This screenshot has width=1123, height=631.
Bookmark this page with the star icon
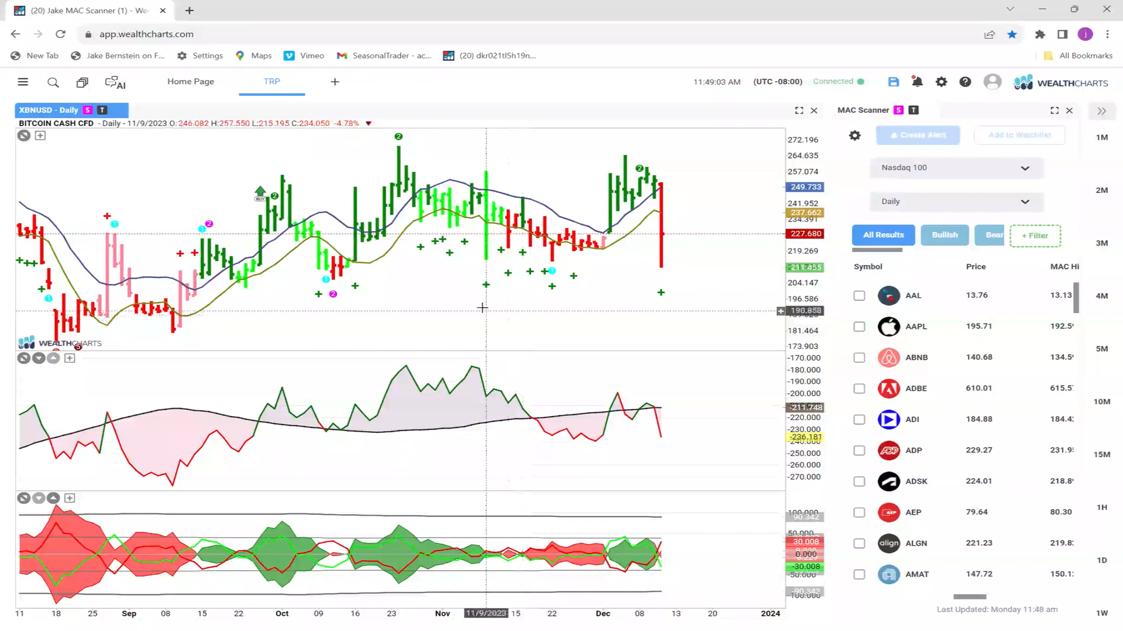point(1012,34)
